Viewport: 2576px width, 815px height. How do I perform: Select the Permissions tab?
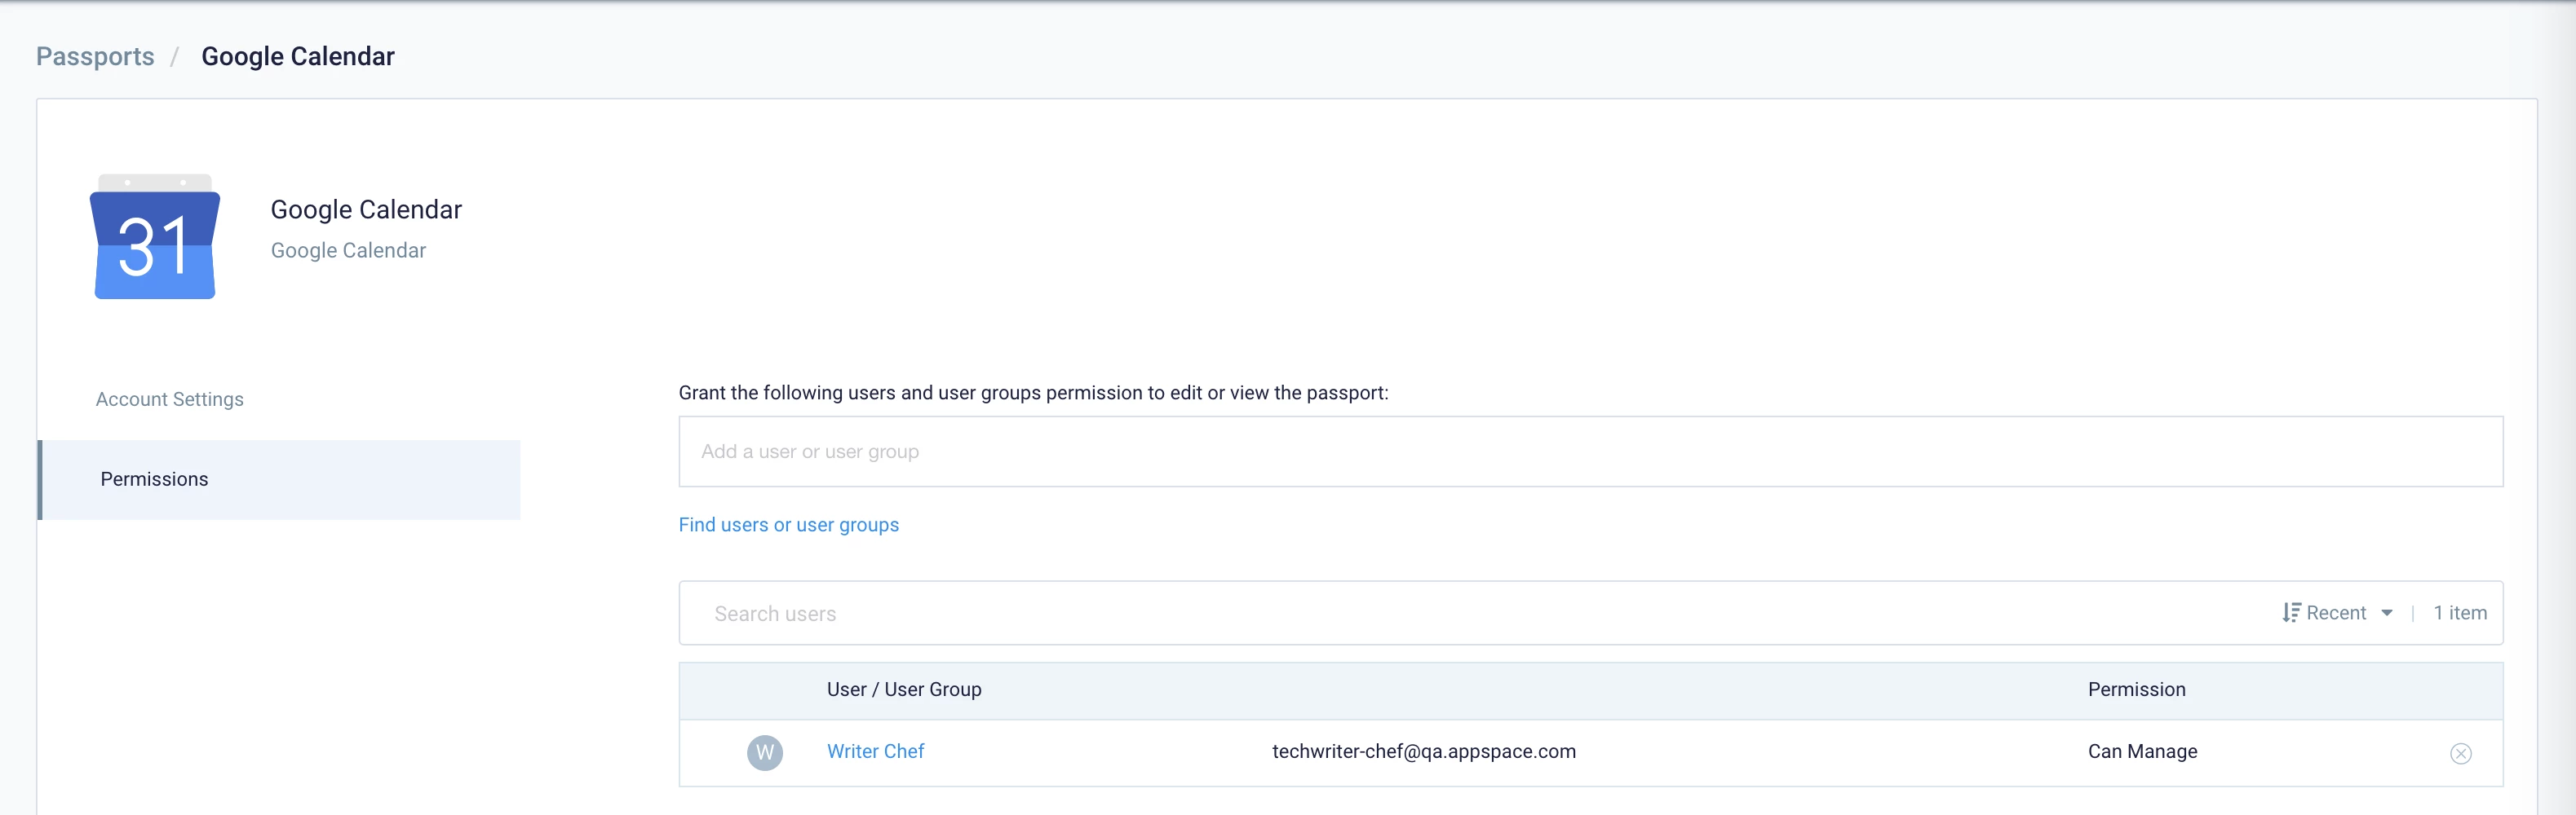click(280, 479)
